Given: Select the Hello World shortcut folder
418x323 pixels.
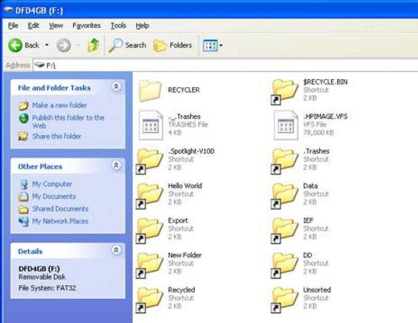Looking at the screenshot, I should (x=150, y=195).
